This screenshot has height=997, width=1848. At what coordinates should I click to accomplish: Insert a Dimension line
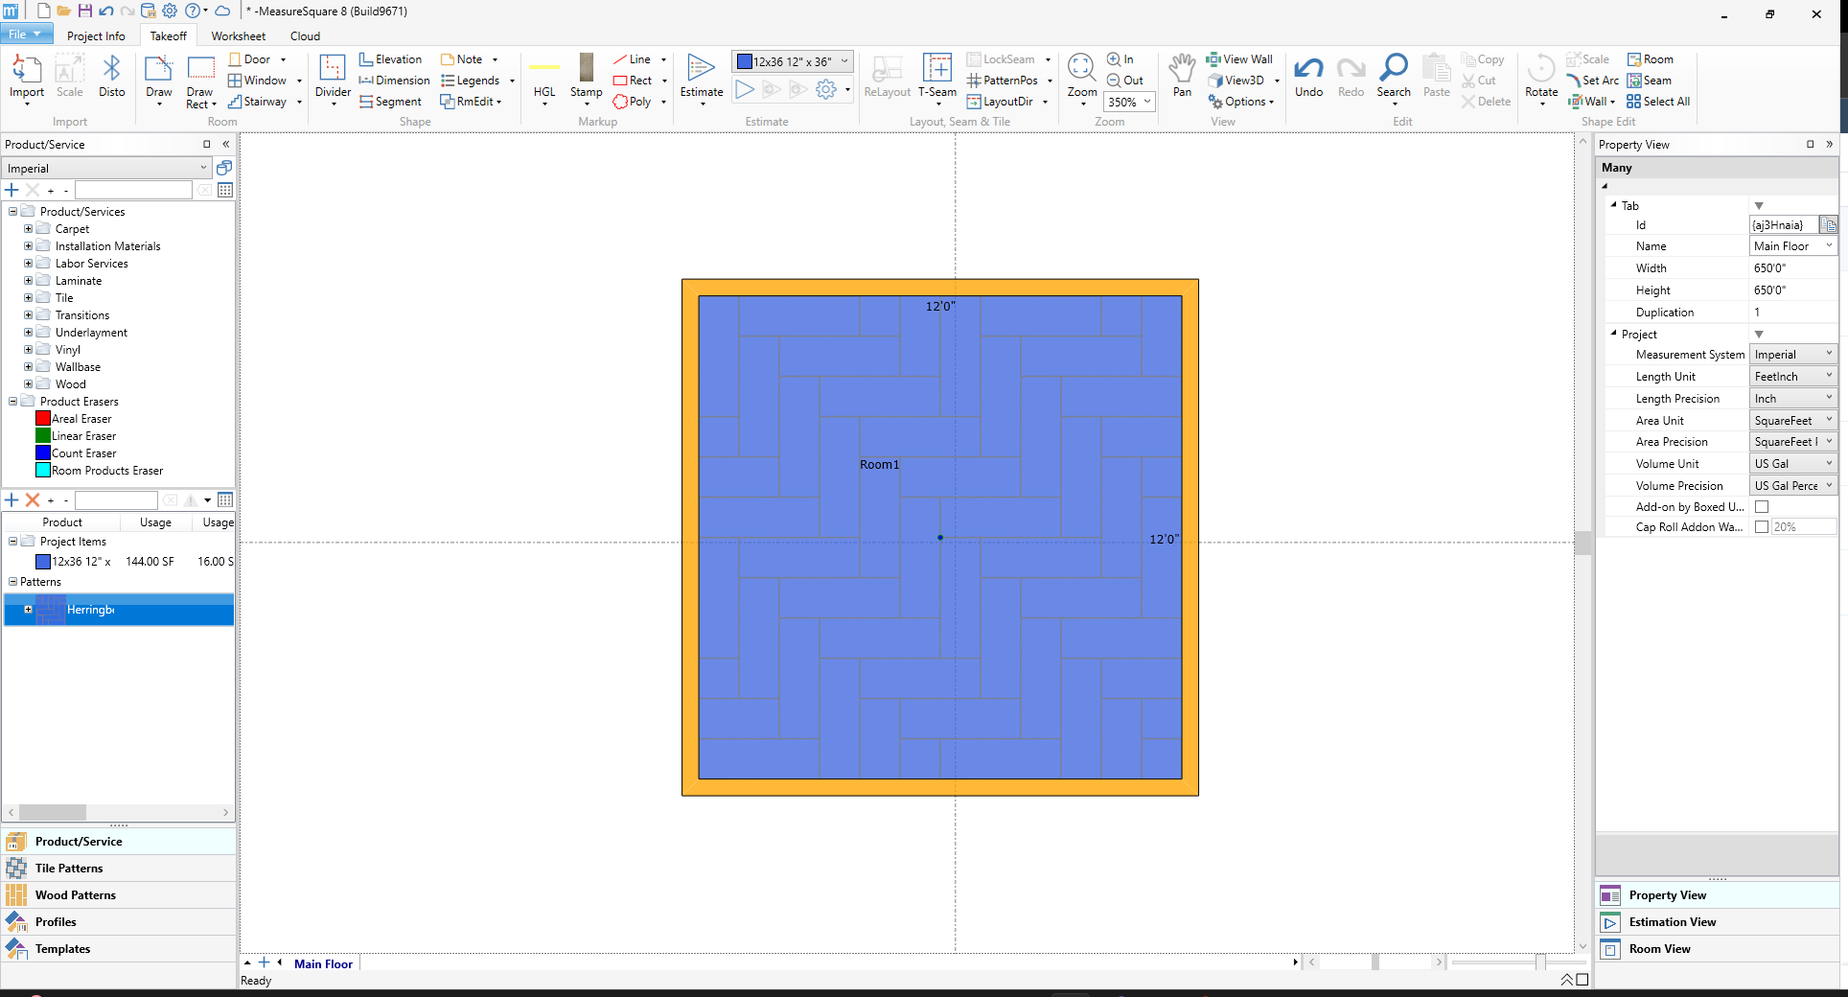(x=394, y=81)
